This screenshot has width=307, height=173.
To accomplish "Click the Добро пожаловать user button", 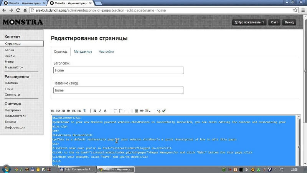I will tap(249, 22).
